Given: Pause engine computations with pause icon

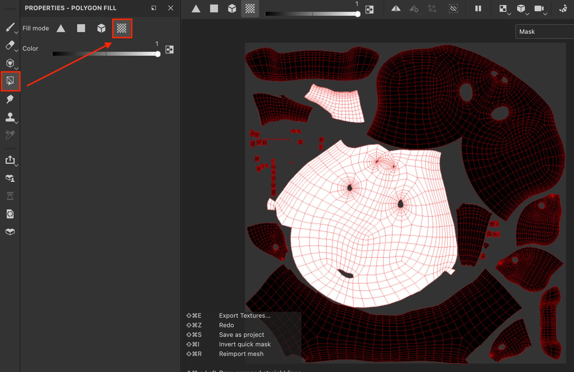Looking at the screenshot, I should tap(478, 9).
